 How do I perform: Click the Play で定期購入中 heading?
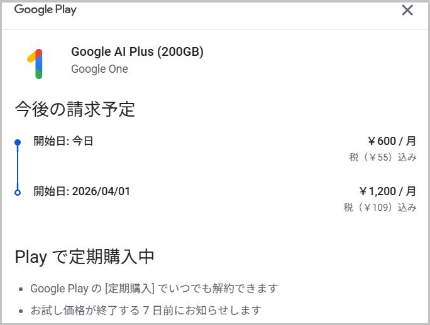point(84,257)
